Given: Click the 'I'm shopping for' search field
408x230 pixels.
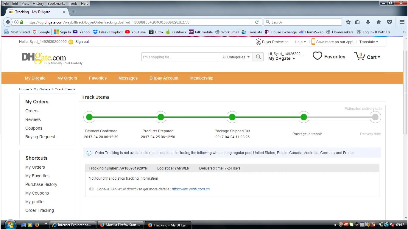Looking at the screenshot, I should 180,57.
